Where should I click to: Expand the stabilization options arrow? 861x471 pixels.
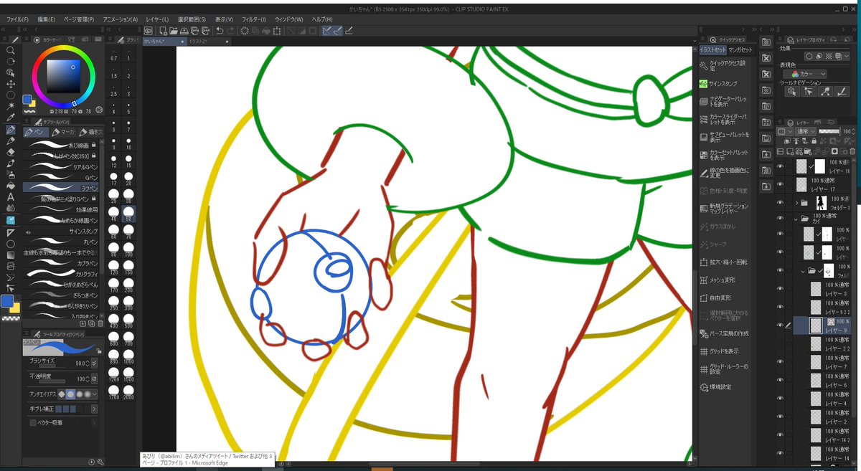click(x=95, y=409)
